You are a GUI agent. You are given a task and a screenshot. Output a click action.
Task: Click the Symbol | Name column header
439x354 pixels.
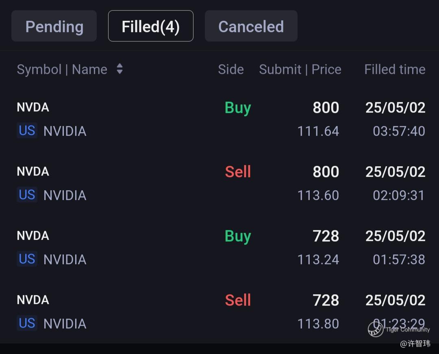(62, 69)
